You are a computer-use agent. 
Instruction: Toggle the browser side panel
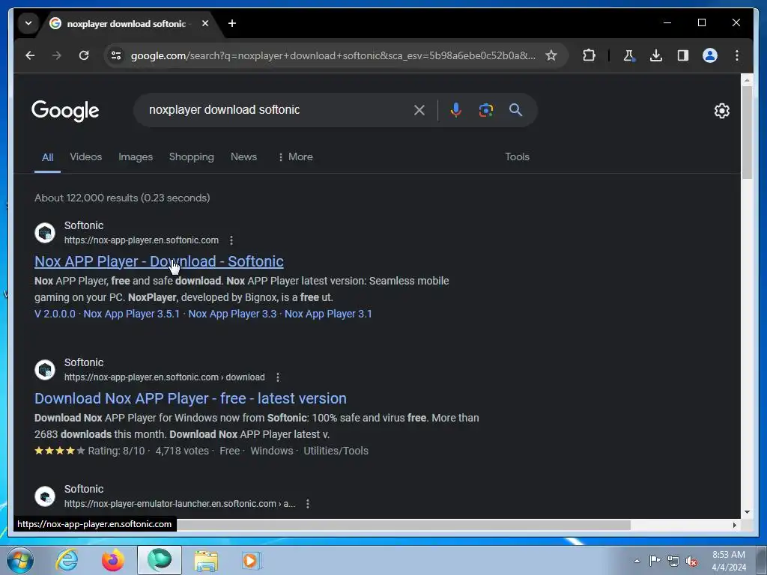683,55
